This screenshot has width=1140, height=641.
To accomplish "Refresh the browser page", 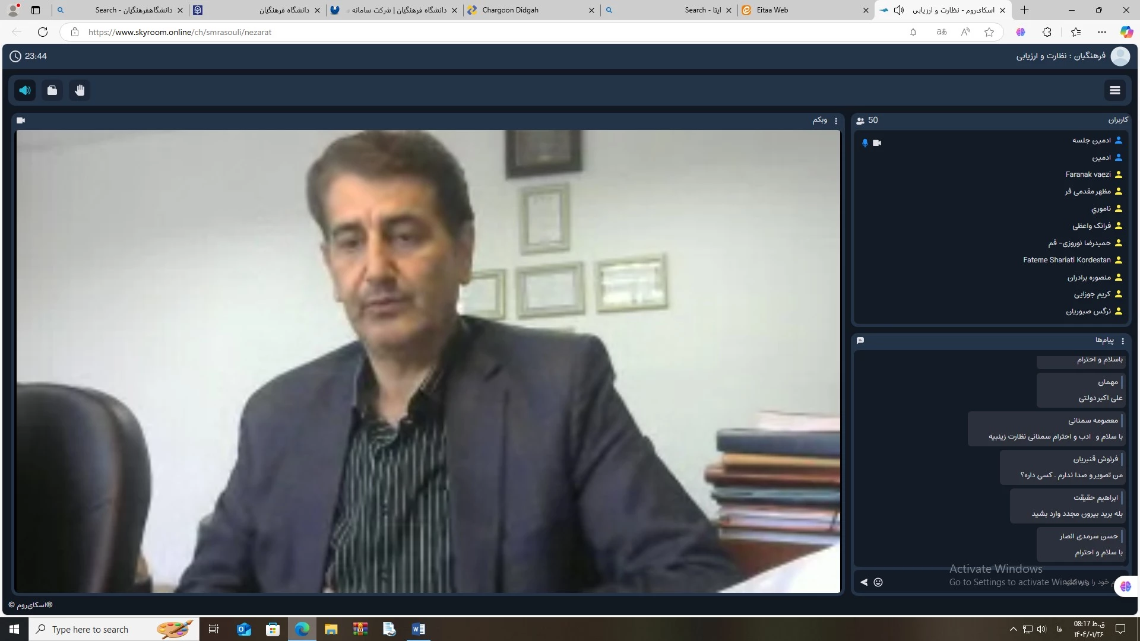I will (x=43, y=32).
